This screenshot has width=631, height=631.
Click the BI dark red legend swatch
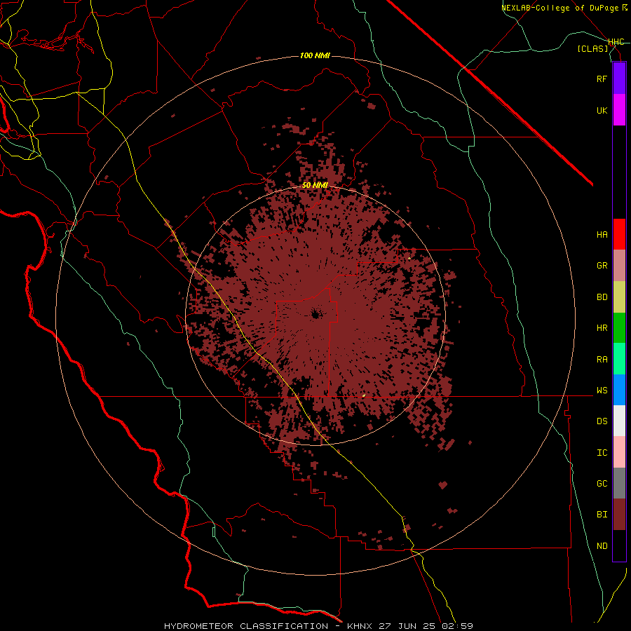click(x=619, y=515)
